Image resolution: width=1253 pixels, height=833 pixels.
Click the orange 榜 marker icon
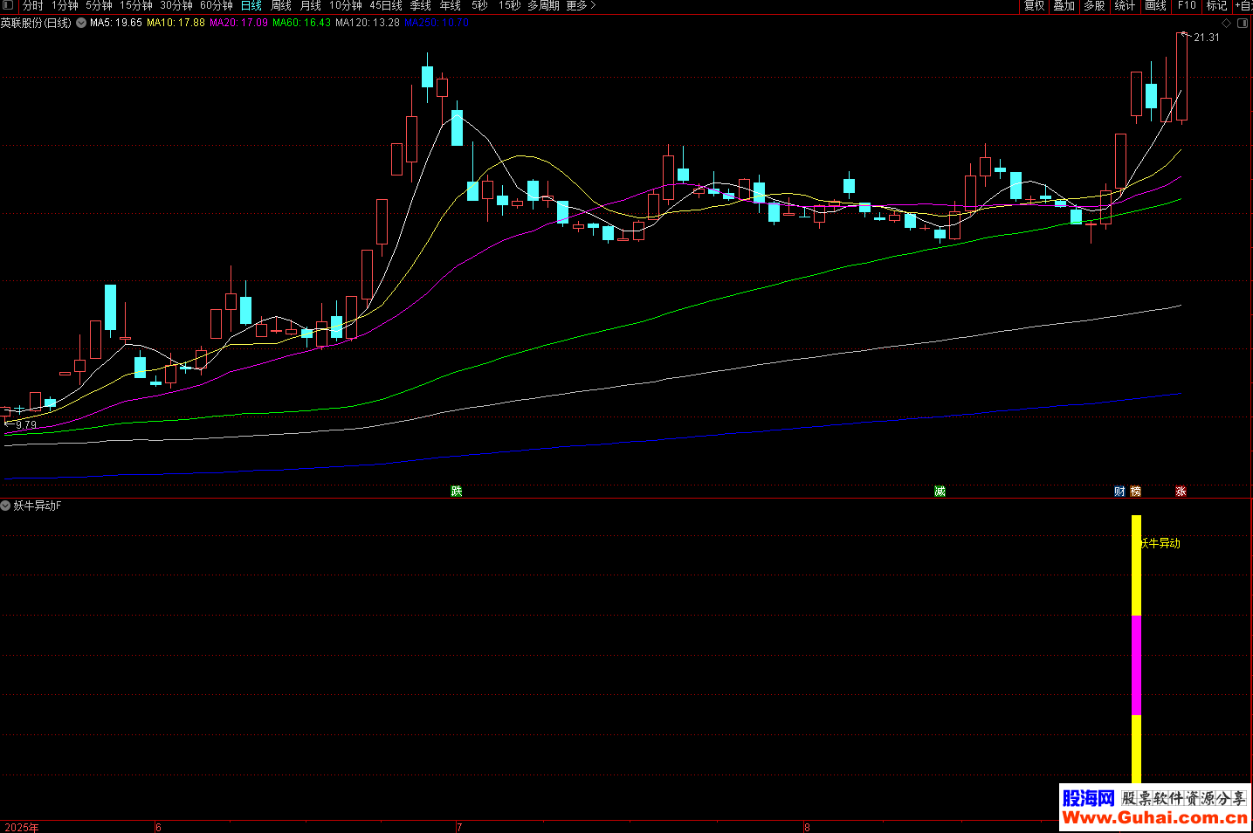click(x=1136, y=491)
